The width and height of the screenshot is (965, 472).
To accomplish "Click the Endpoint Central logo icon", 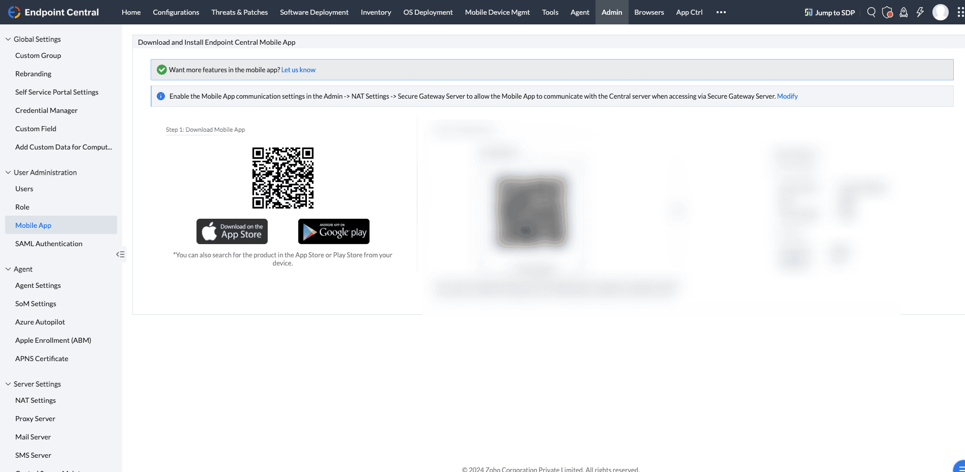I will (14, 12).
